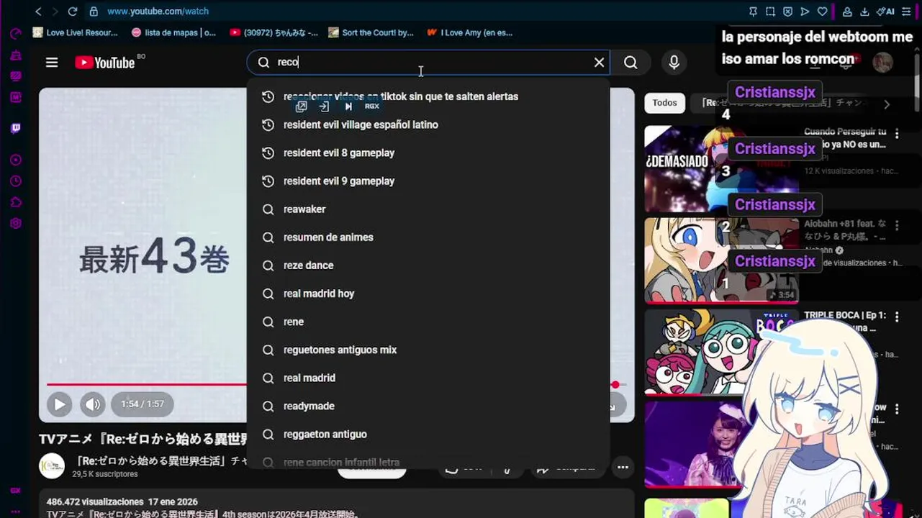The width and height of the screenshot is (922, 518).
Task: Open bookmark 'I Love Amy (en es...'
Action: click(x=470, y=32)
